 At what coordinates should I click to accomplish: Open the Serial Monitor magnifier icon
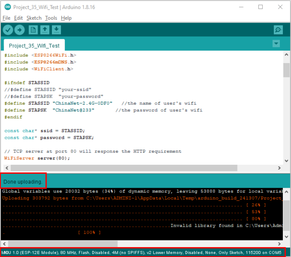click(278, 30)
